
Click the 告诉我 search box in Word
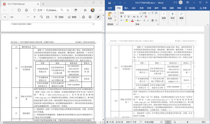pos(190,8)
